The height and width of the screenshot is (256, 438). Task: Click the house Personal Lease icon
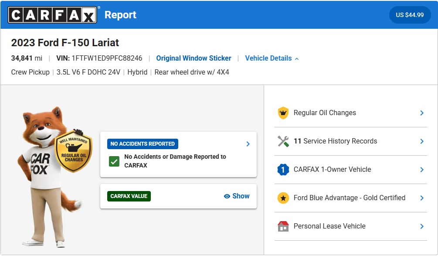click(283, 226)
